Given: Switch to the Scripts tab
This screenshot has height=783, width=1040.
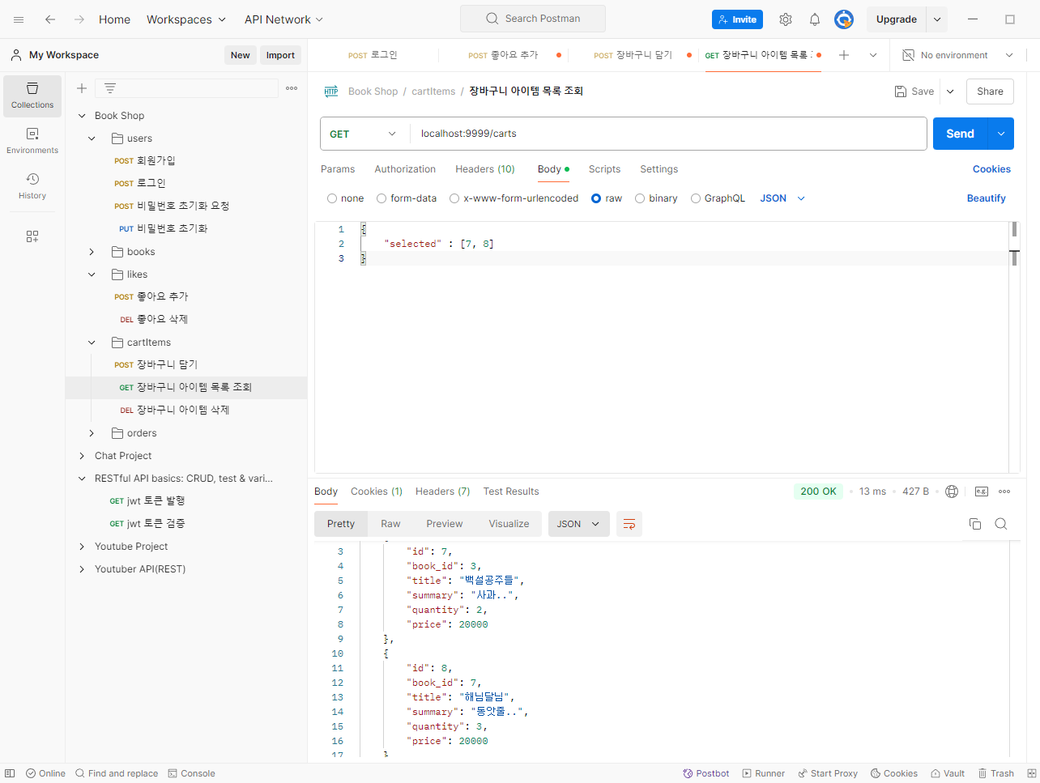Looking at the screenshot, I should tap(604, 169).
